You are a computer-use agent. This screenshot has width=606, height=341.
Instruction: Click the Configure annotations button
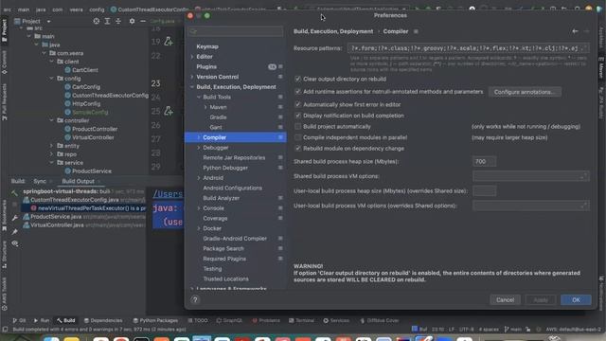coord(525,92)
